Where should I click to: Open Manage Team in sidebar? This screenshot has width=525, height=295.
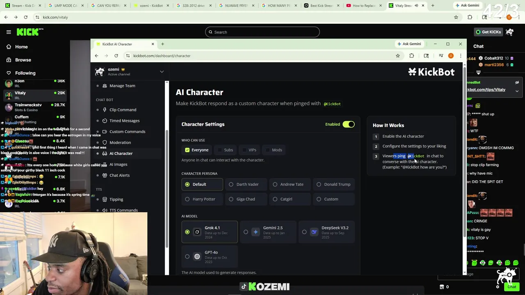(122, 86)
